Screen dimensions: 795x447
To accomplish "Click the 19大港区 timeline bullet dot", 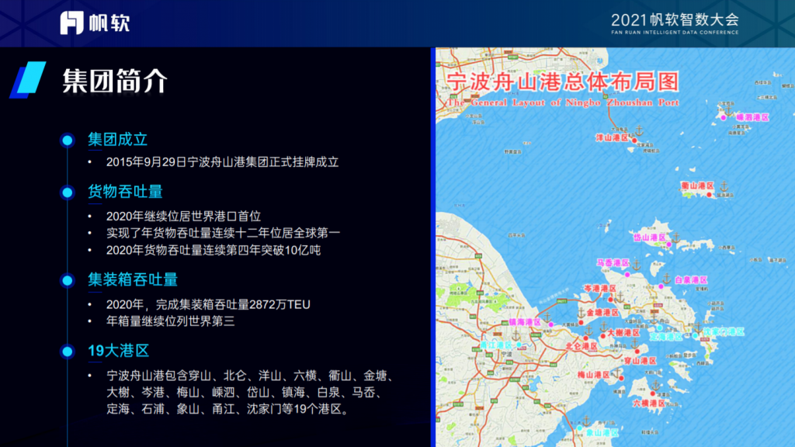I will tap(68, 352).
